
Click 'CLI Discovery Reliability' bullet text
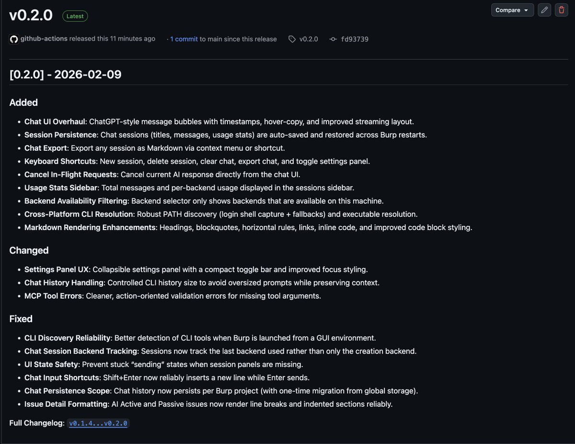coord(68,338)
